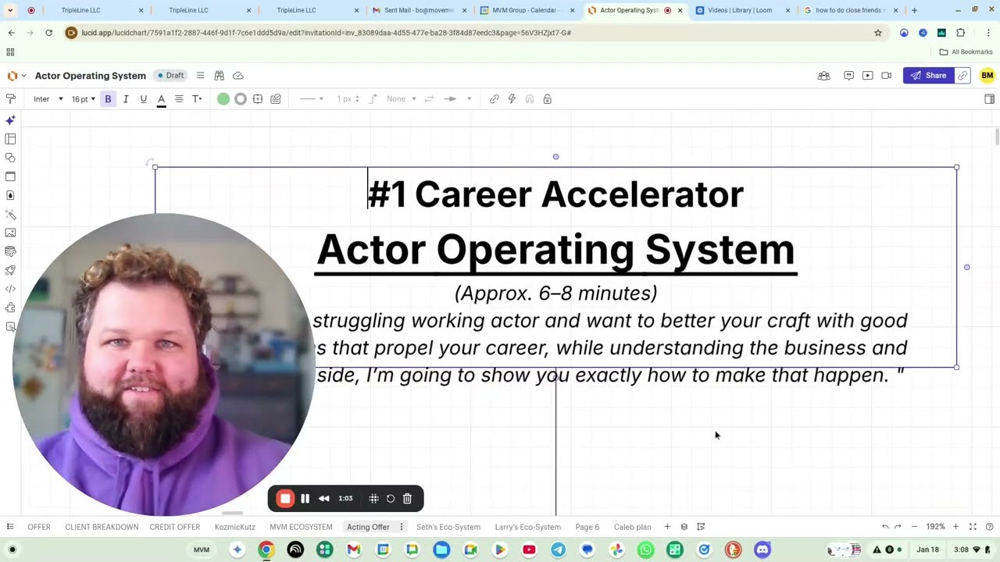Click the Draft status badge
This screenshot has width=1000, height=562.
click(170, 76)
